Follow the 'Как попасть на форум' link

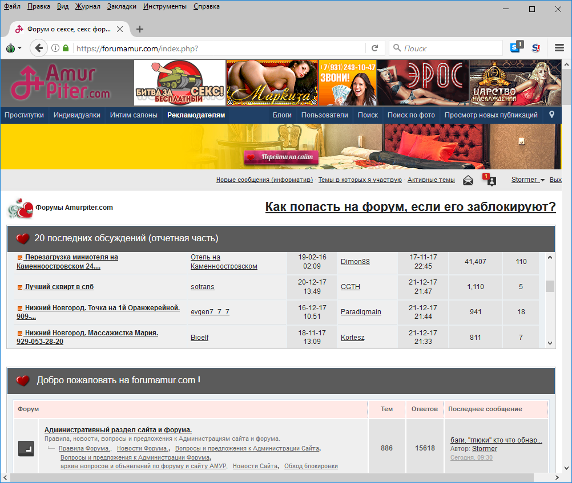click(x=410, y=207)
